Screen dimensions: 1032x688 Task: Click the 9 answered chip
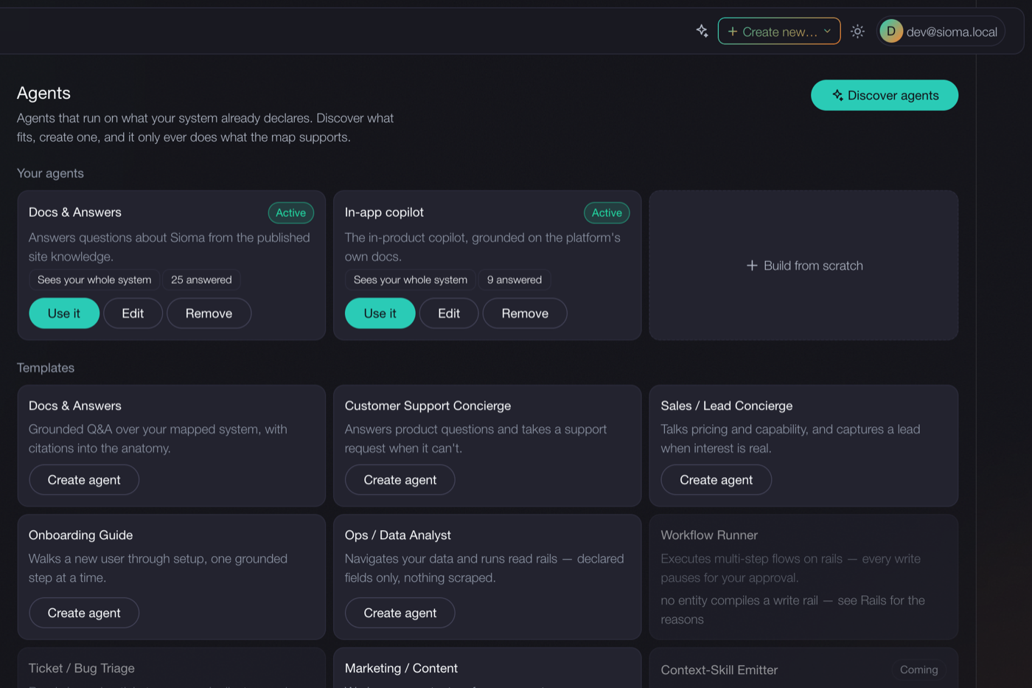[515, 279]
